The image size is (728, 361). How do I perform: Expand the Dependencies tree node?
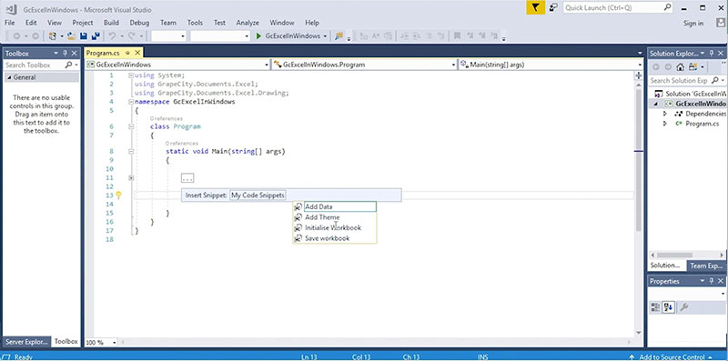[x=664, y=114]
